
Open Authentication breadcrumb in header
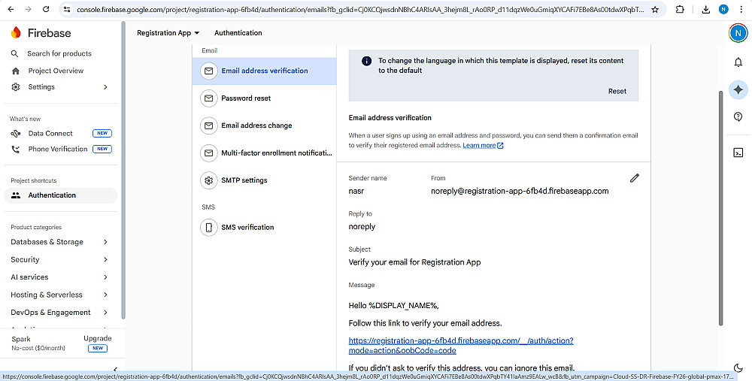click(x=238, y=33)
